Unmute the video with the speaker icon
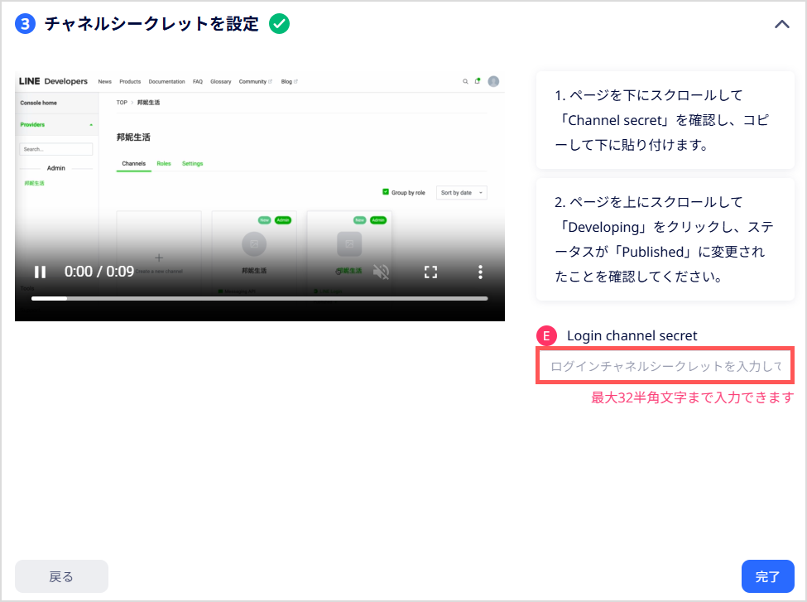The width and height of the screenshot is (807, 602). point(381,272)
